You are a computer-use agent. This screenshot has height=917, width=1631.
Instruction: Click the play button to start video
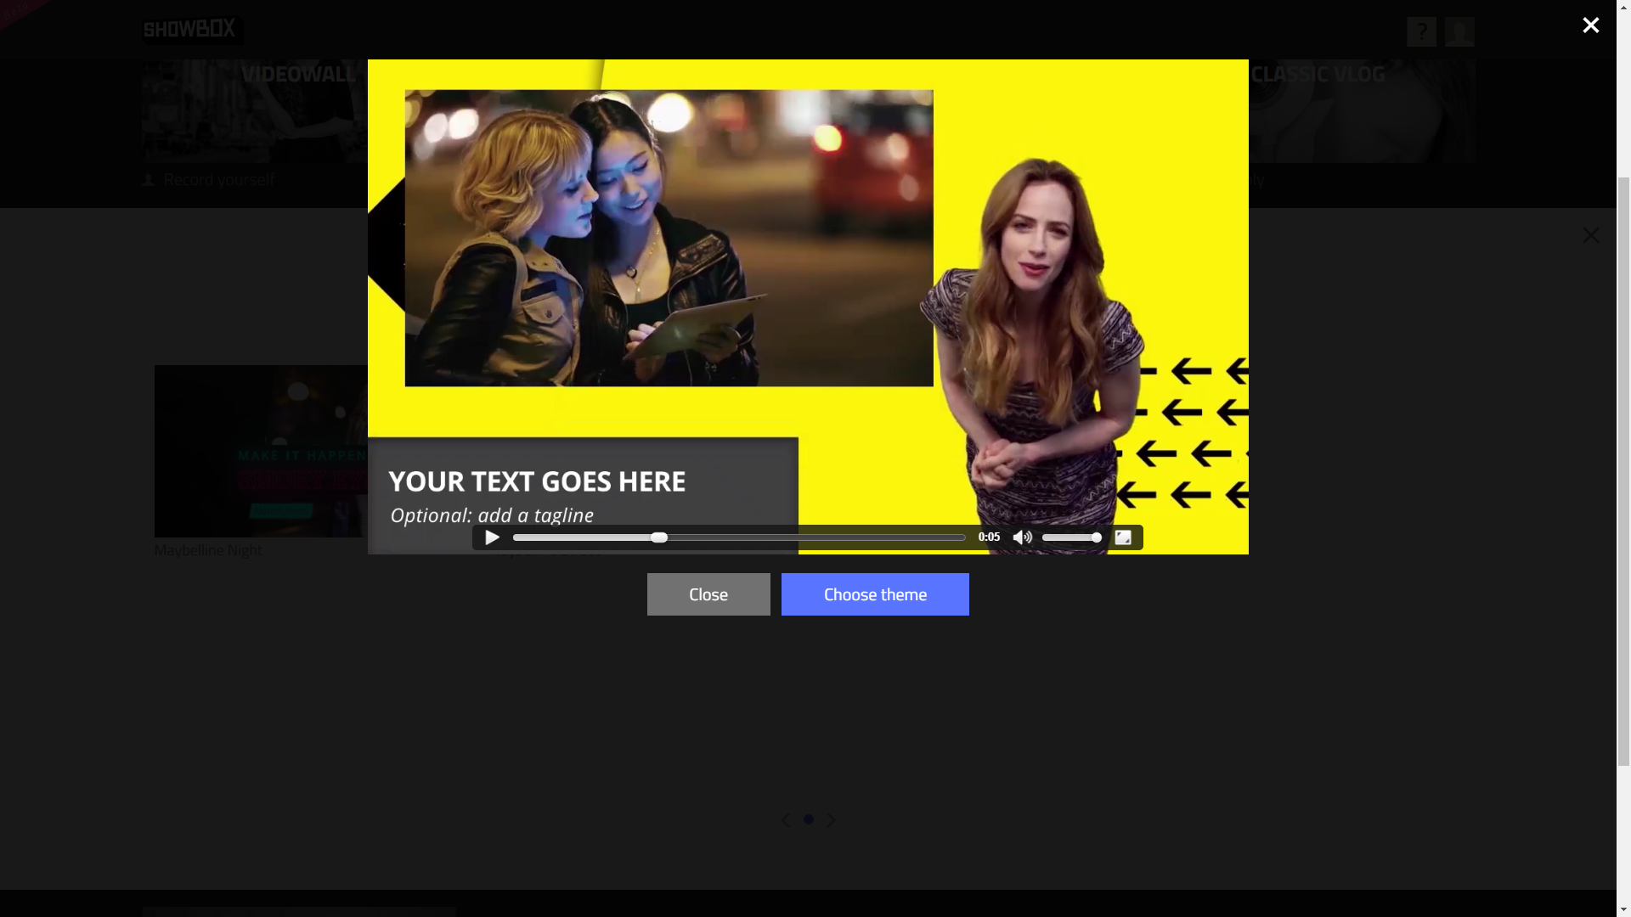491,537
